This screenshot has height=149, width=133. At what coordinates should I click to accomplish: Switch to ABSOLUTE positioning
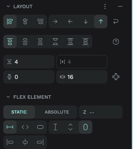tap(57, 112)
